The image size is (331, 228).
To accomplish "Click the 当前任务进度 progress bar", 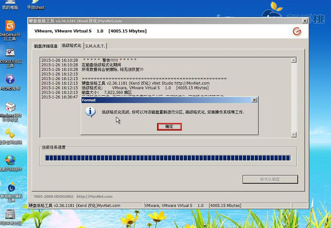I will 168,158.
